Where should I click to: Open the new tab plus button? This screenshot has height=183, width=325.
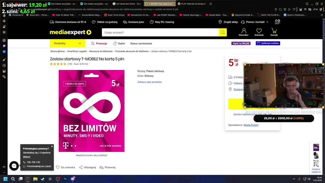click(x=210, y=4)
